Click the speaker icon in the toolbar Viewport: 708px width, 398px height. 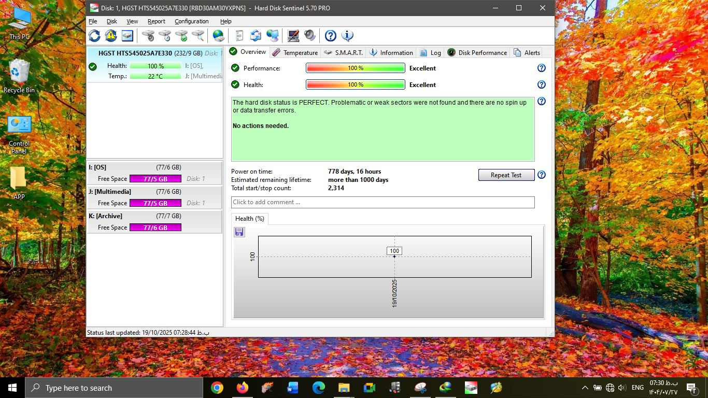pyautogui.click(x=309, y=36)
